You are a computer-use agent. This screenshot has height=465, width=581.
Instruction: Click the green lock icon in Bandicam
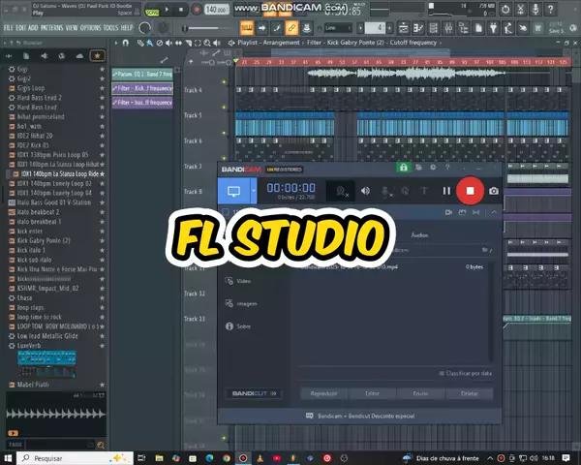pos(403,167)
